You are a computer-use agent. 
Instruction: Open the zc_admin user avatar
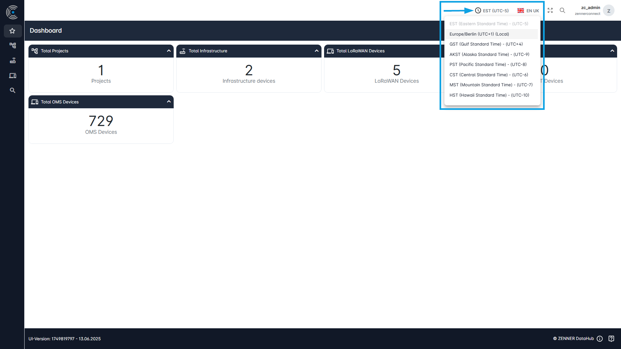608,11
